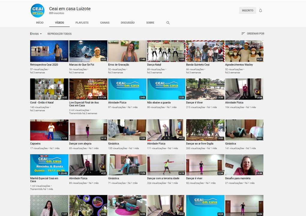Image resolution: width=306 pixels, height=216 pixels.
Task: Click title Dançar com a terceira idade
Action: tap(163, 178)
